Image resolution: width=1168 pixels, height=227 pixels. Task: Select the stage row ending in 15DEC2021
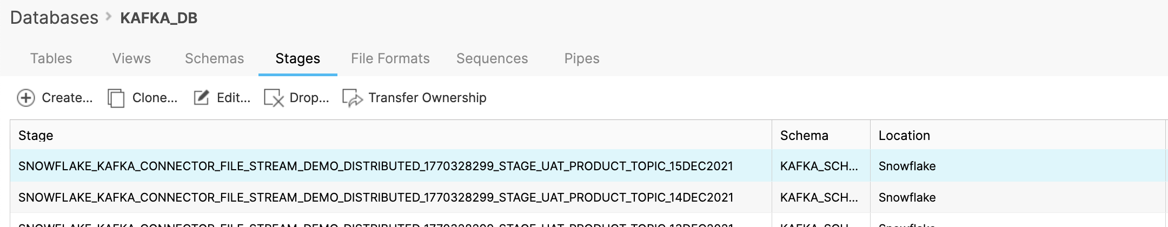[x=375, y=166]
